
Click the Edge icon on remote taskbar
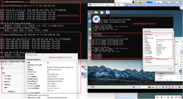coord(163,87)
